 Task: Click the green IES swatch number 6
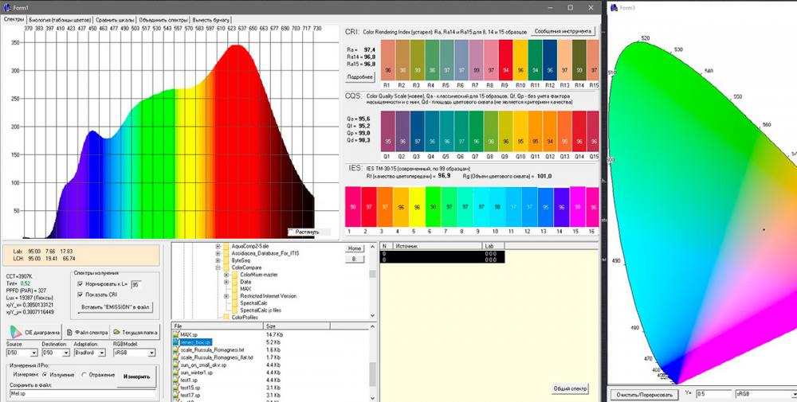coord(433,207)
